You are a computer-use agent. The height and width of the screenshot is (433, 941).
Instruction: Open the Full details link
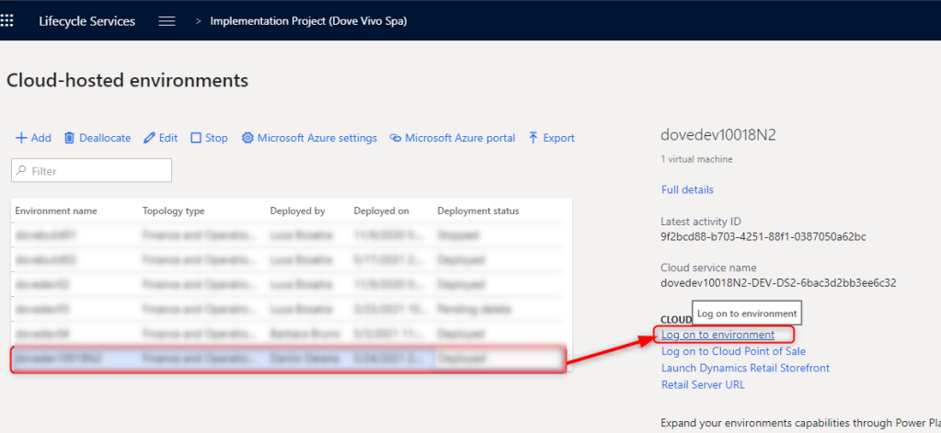(687, 189)
